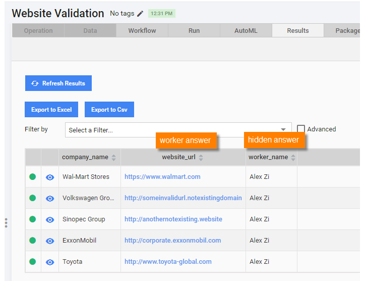The height and width of the screenshot is (281, 365).
Task: Switch to the Data tab
Action: click(x=90, y=30)
